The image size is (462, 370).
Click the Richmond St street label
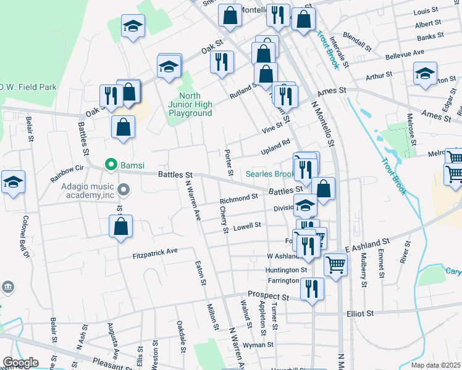[x=238, y=199]
